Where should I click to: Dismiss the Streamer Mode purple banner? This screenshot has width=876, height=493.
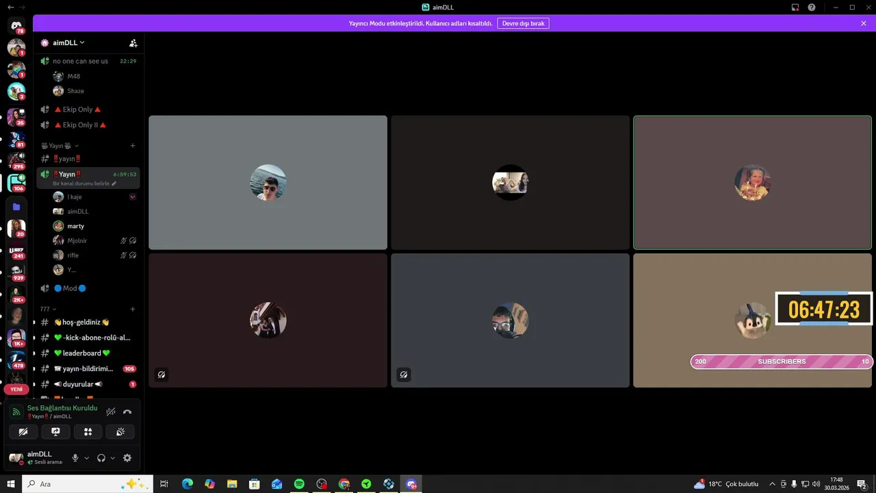click(x=864, y=23)
